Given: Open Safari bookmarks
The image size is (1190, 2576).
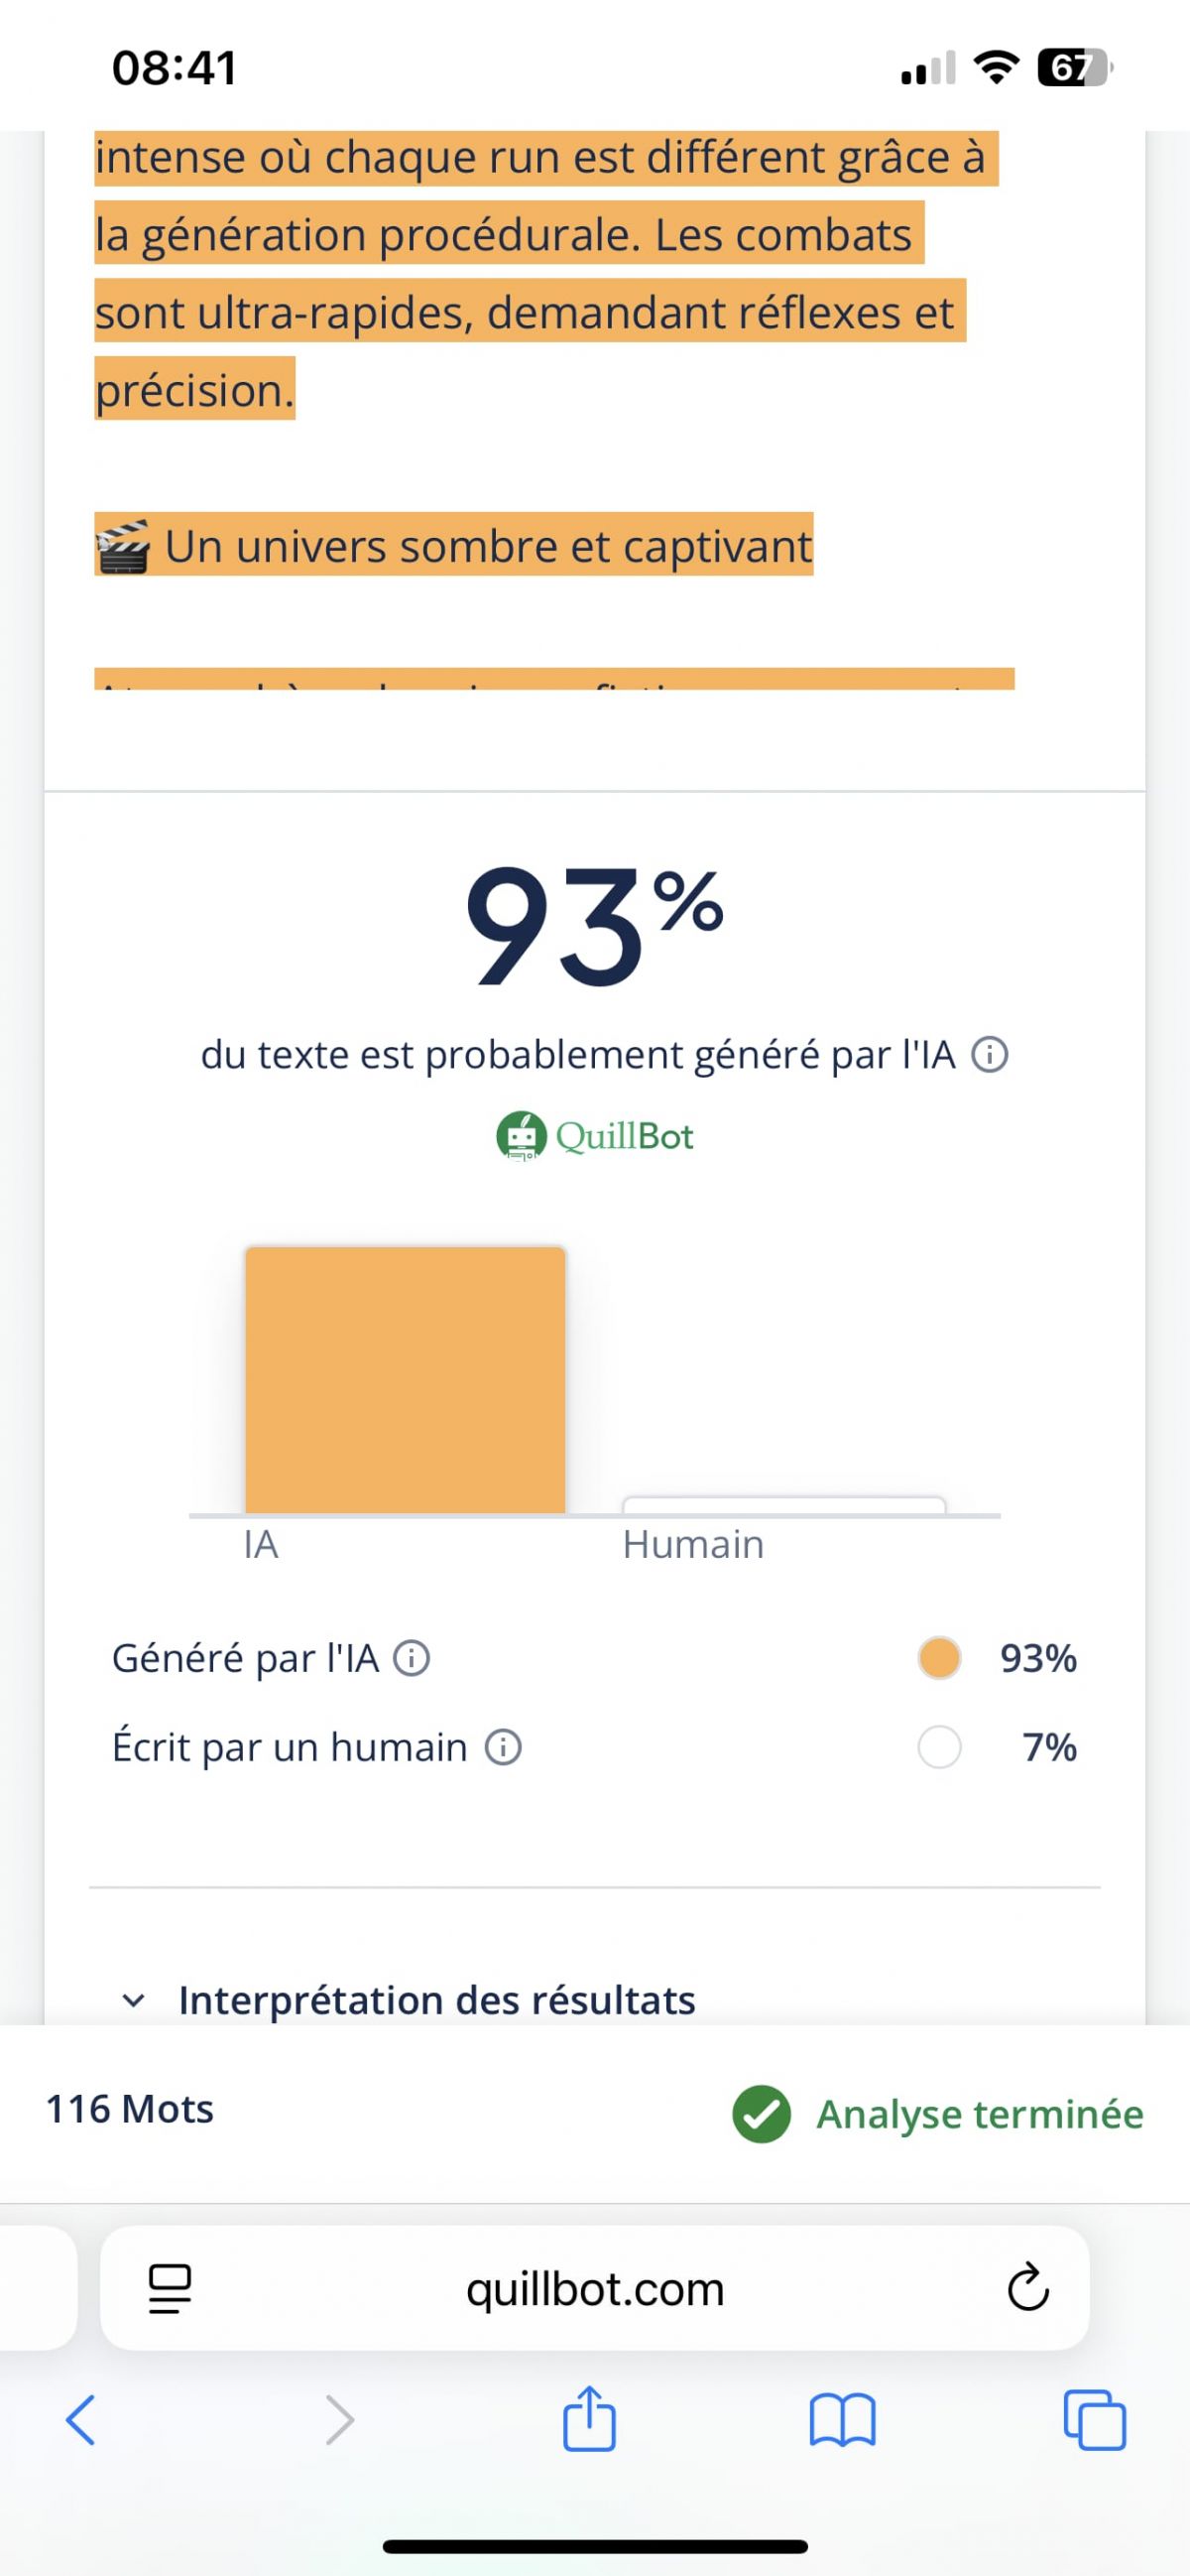Looking at the screenshot, I should coord(842,2420).
